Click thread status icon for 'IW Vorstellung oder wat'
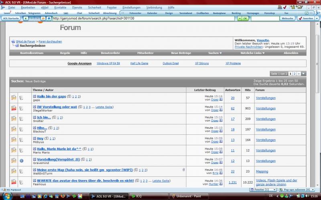 click(14, 108)
